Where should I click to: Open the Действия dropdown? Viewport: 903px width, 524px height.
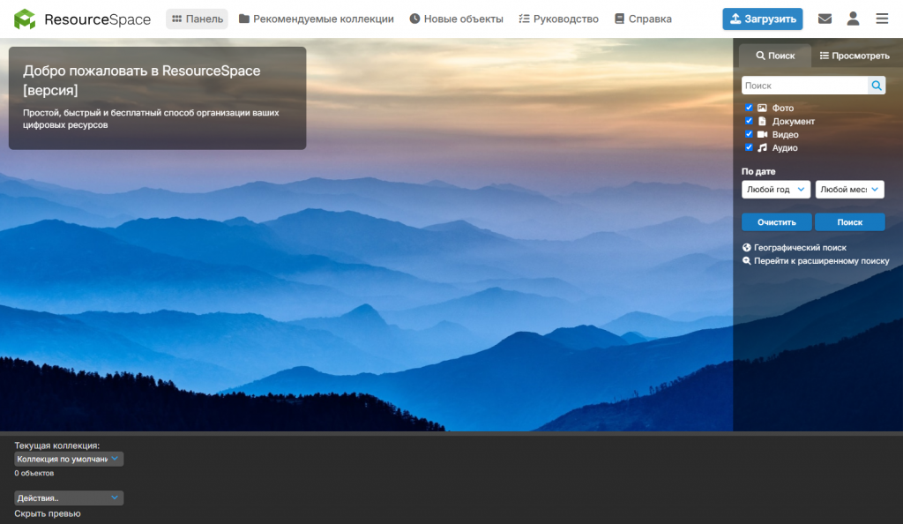[69, 498]
